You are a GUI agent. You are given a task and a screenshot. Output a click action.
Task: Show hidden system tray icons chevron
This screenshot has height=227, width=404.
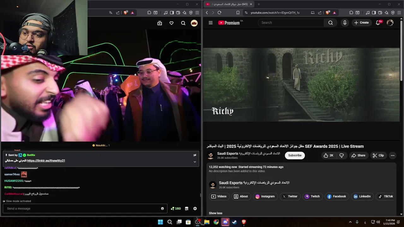350,222
